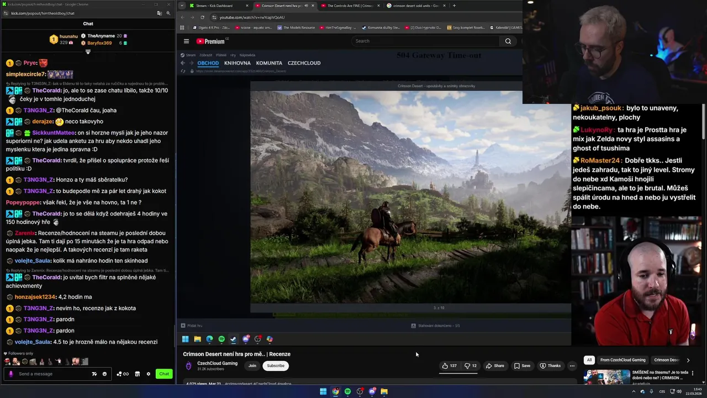Select the All recommendations chip
Screen dimensions: 707x398
coord(589,360)
